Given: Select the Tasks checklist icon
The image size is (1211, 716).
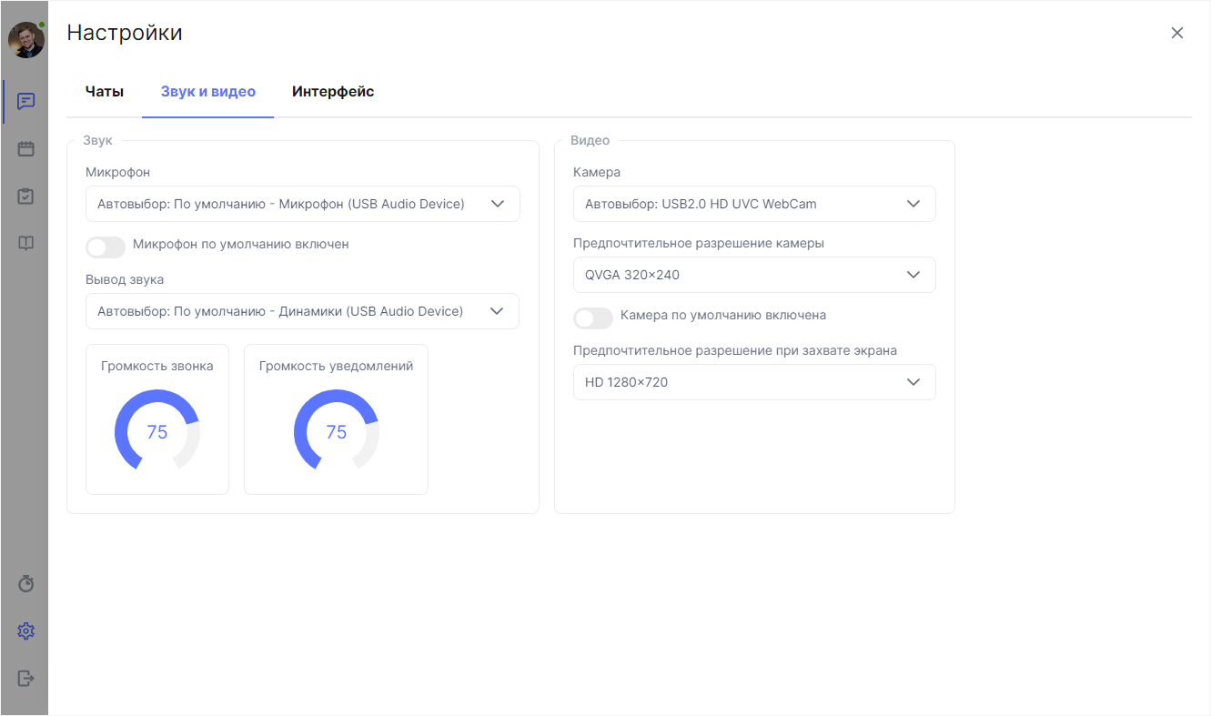Looking at the screenshot, I should coord(25,196).
